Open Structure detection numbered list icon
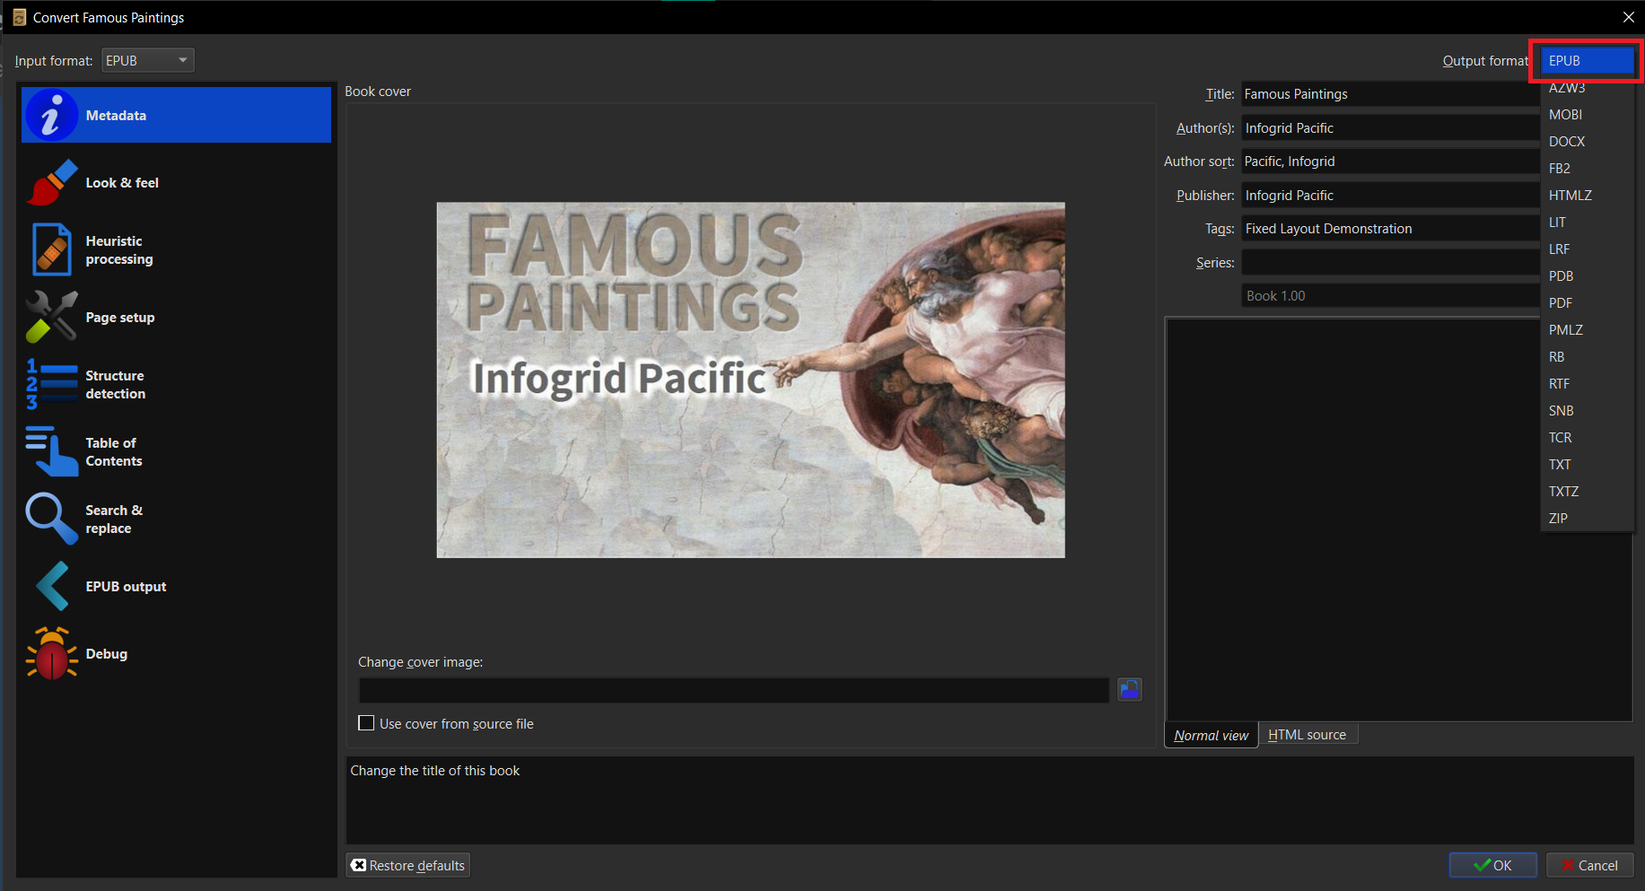Screen dimensions: 1645x891 pos(51,384)
